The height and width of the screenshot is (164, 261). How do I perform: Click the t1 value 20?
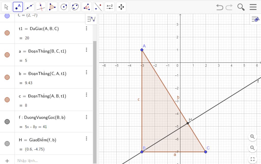coord(27,38)
